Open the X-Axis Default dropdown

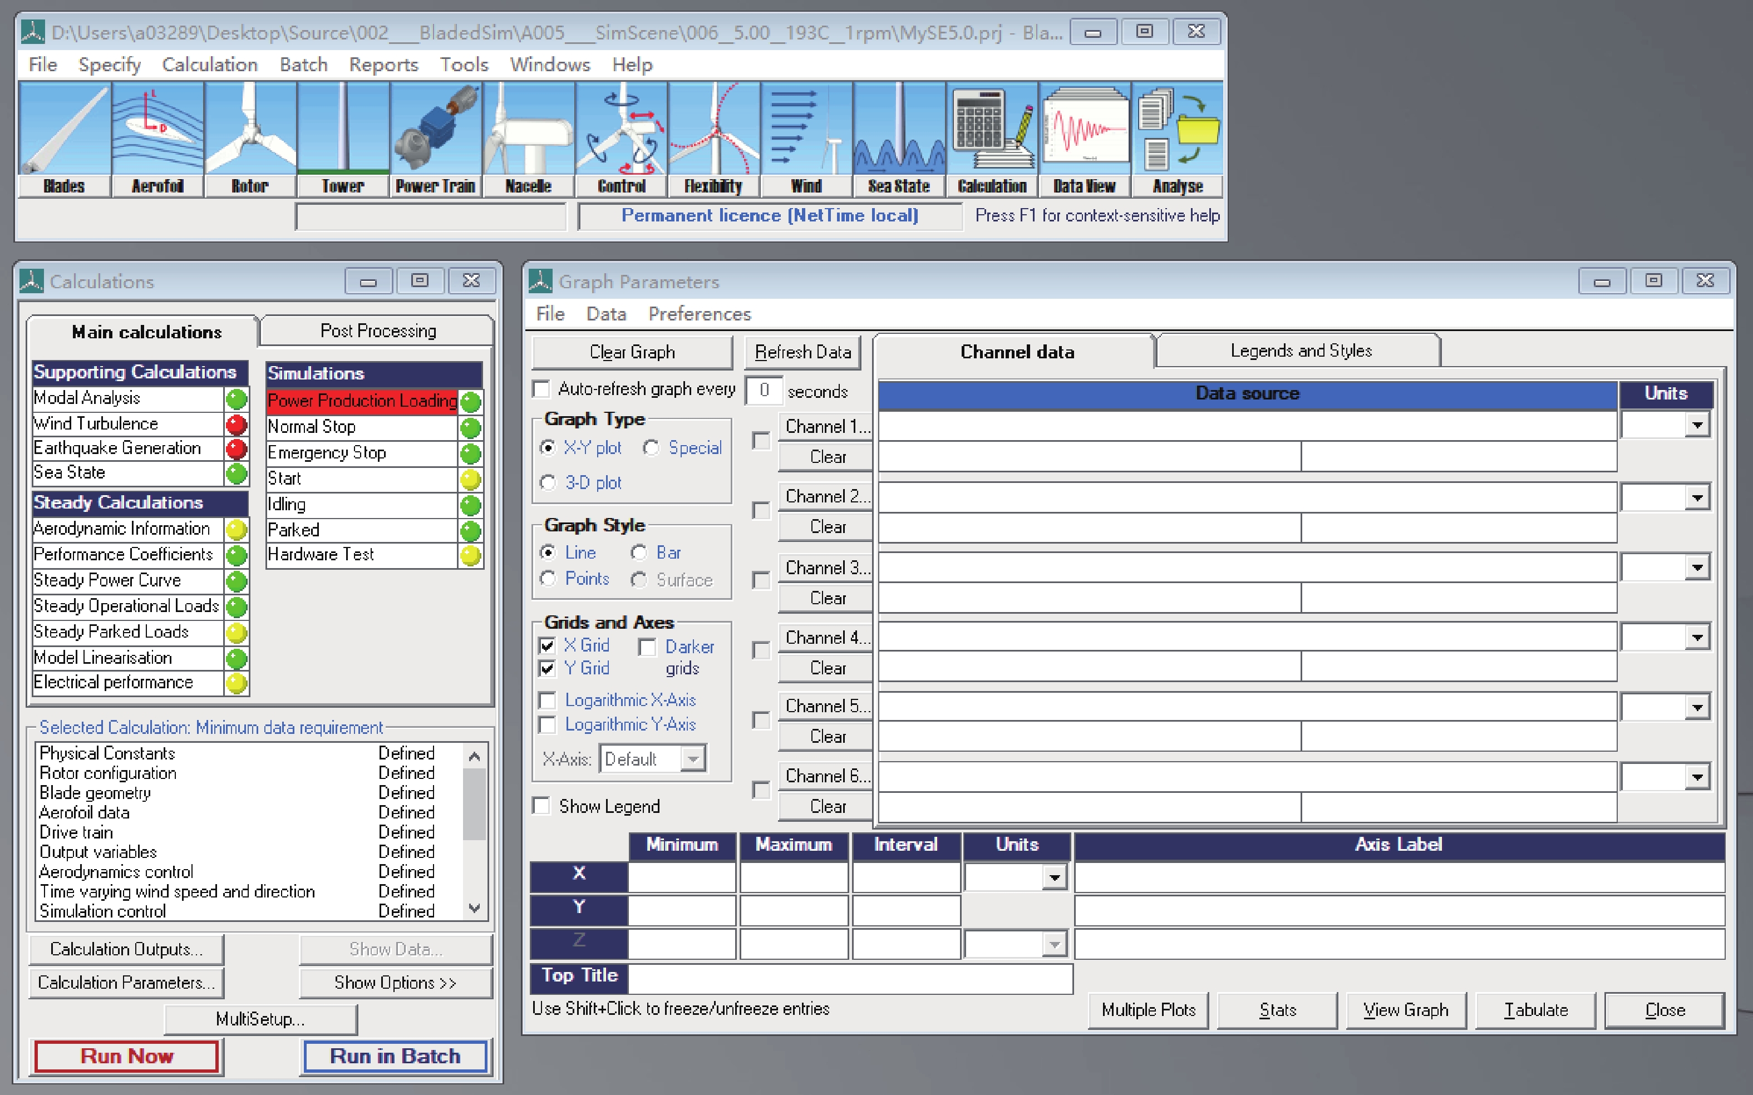click(x=693, y=759)
